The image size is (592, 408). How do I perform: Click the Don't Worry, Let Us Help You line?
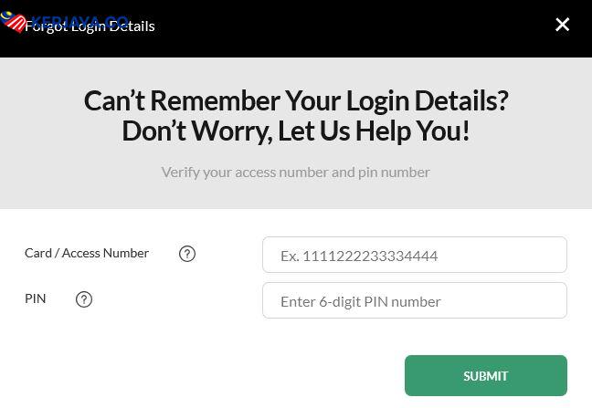296,131
